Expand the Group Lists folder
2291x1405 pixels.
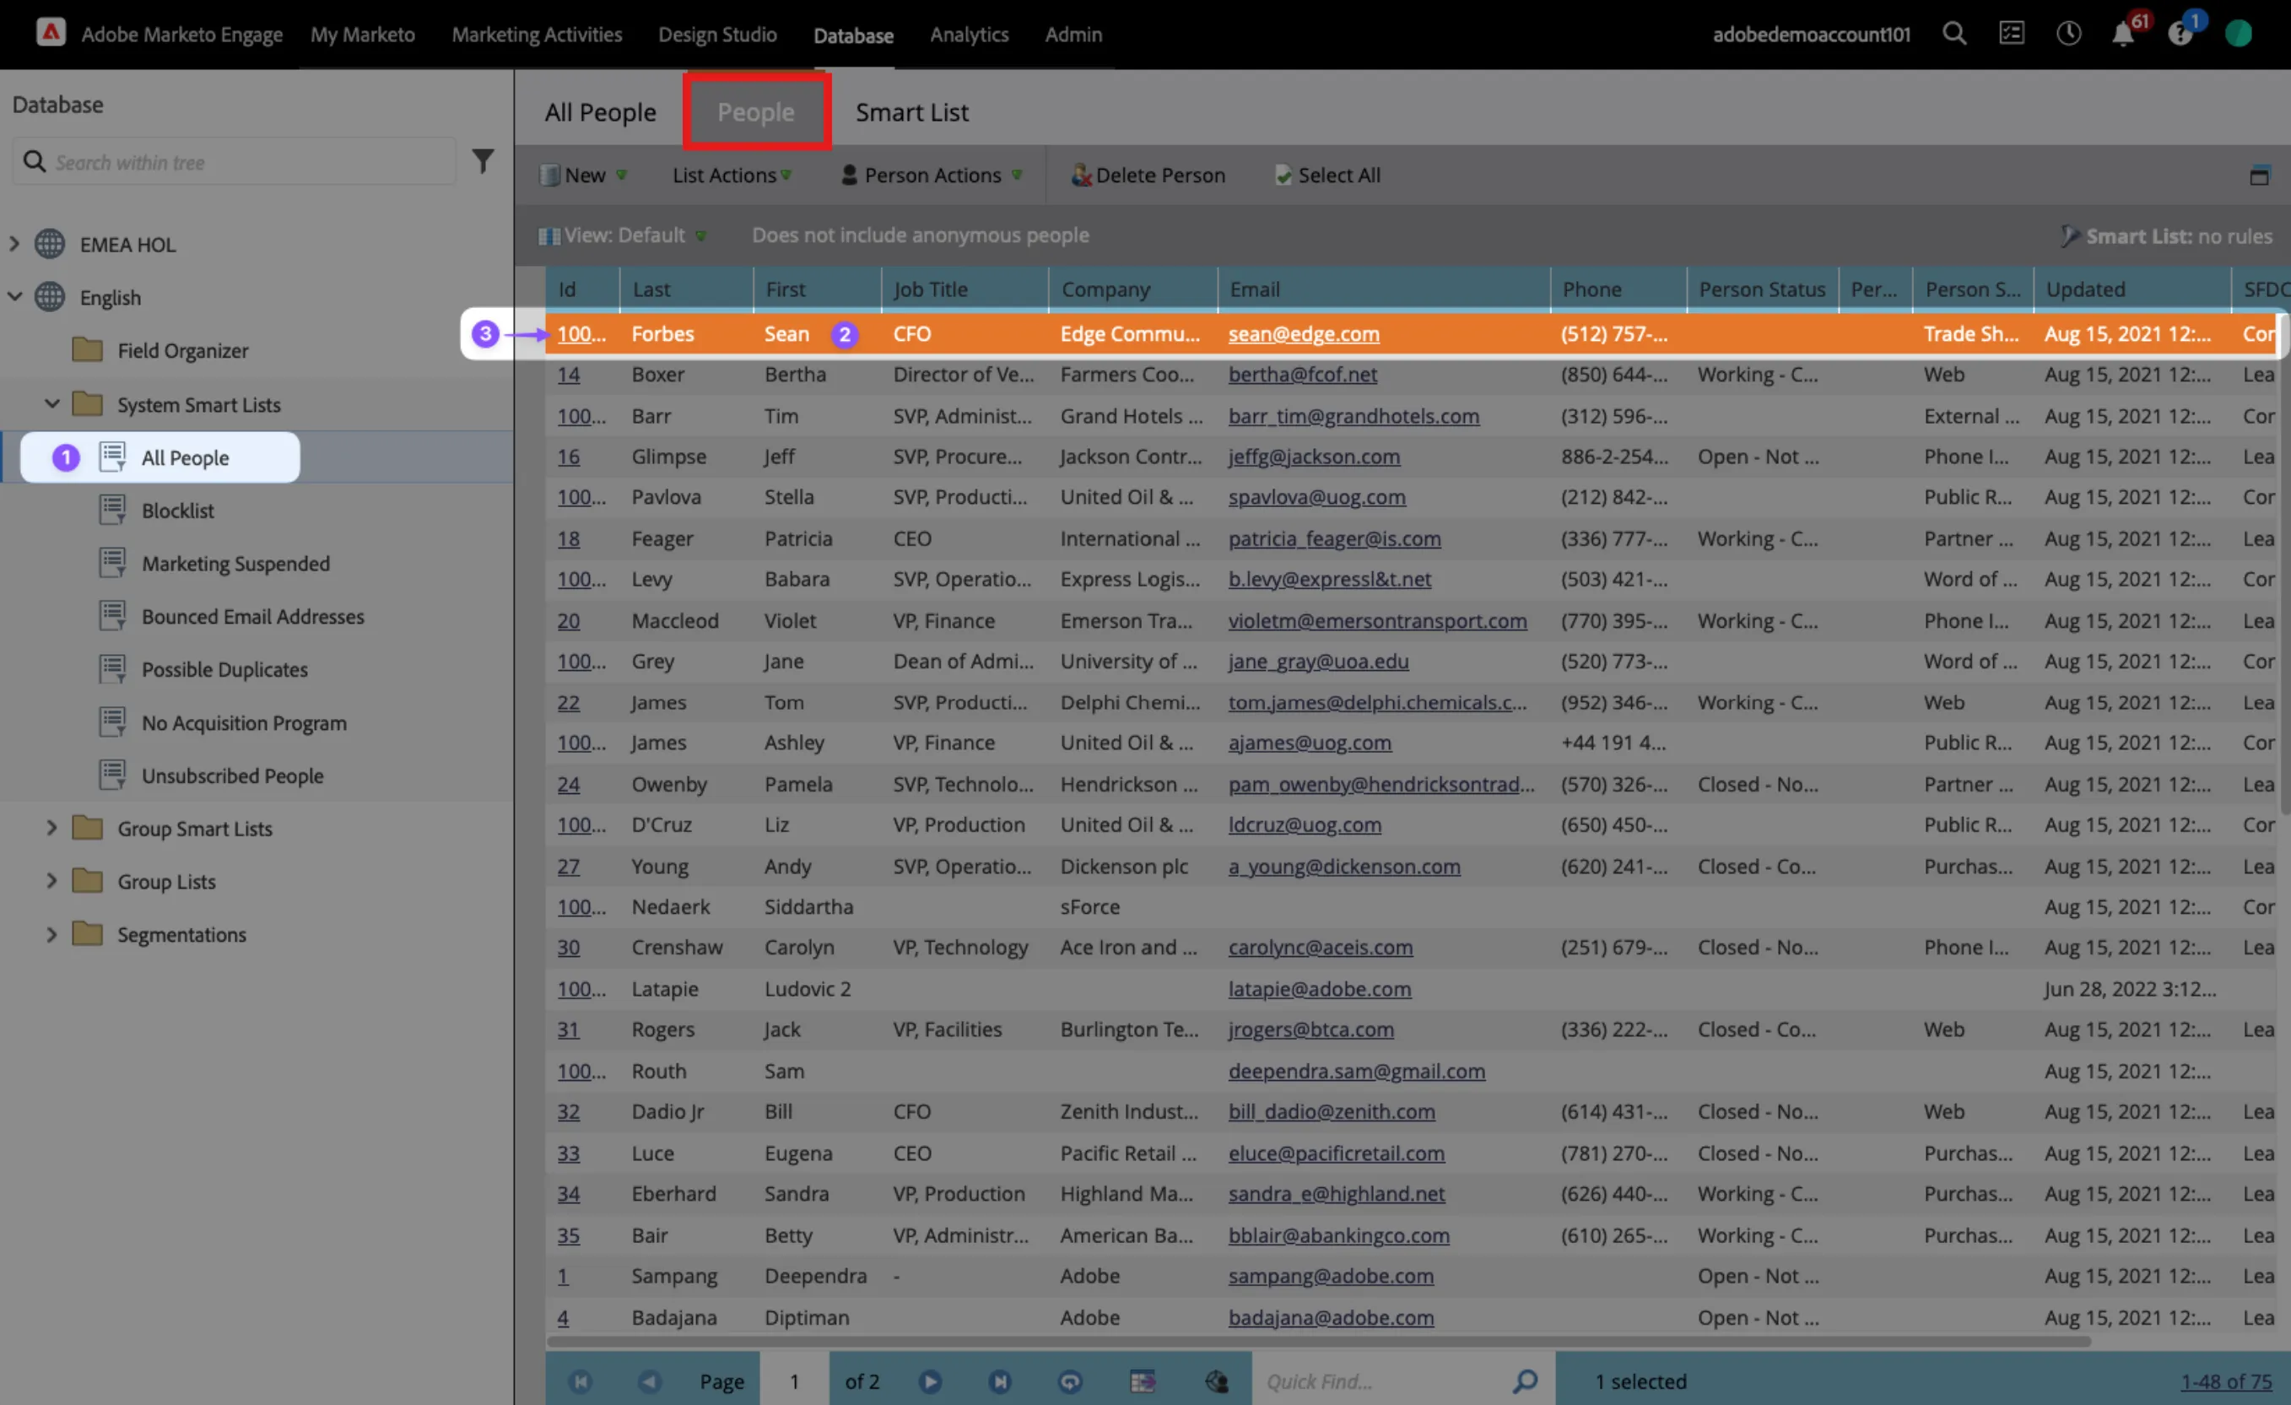(52, 881)
